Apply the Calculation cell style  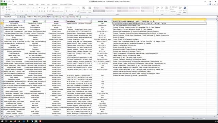coord(146,8)
